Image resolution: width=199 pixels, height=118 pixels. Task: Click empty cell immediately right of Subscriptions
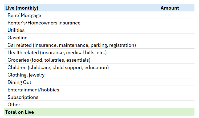point(157,97)
